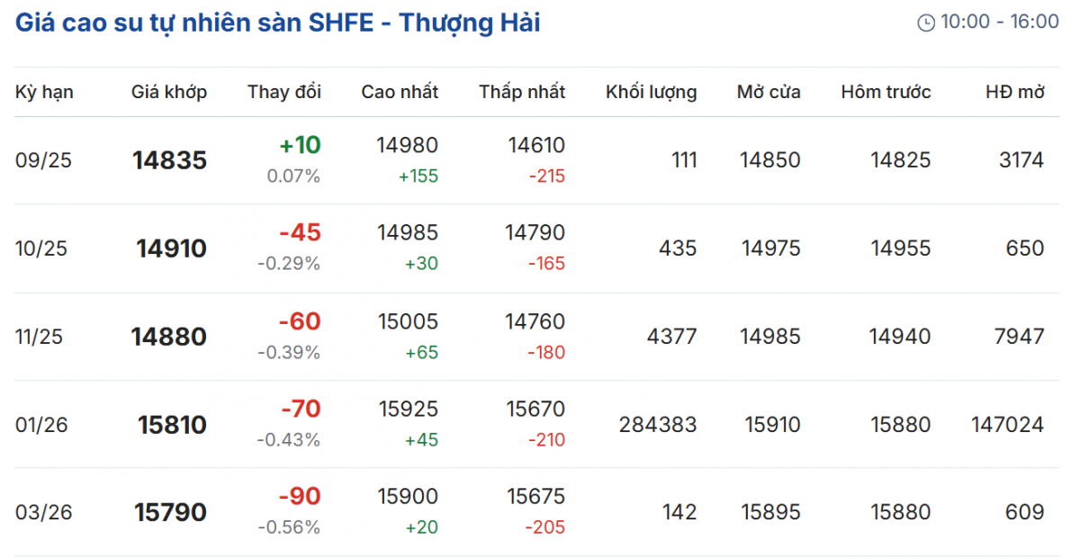
Task: Select the 10/25 contract term
Action: (x=41, y=248)
